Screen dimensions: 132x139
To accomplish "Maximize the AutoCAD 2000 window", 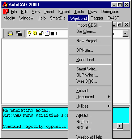I will pos(120,5).
